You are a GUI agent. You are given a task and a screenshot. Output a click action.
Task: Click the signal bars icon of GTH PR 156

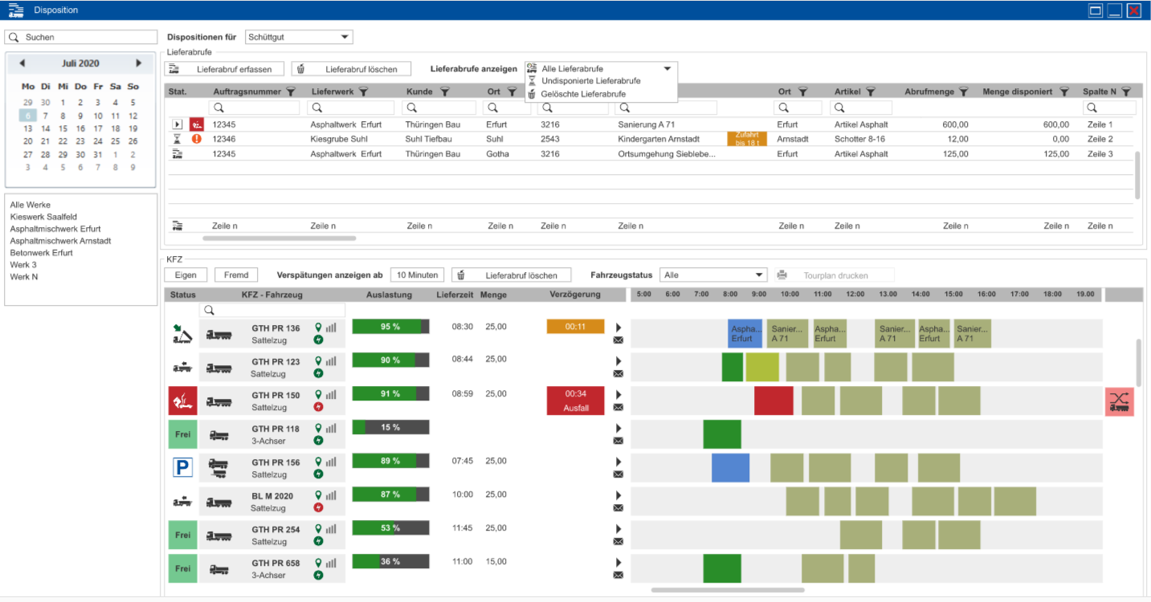tap(331, 462)
